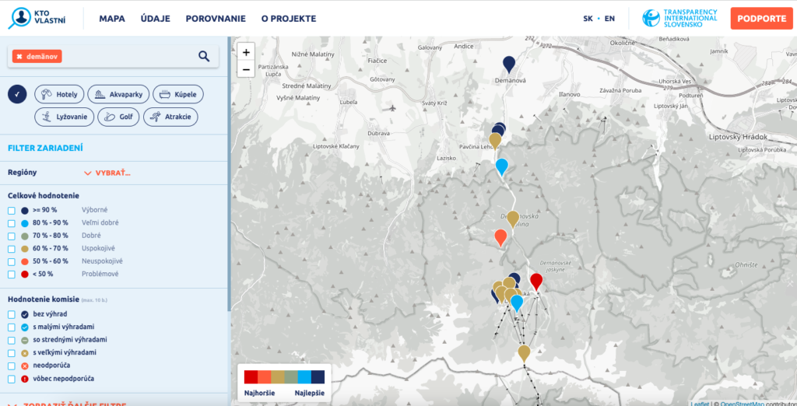The image size is (797, 406).
Task: Expand the Zobraziť ďalšie filtre section
Action: coord(70,403)
